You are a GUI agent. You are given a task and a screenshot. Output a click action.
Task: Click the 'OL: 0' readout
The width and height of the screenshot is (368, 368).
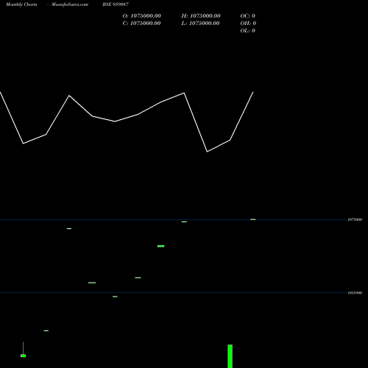248,31
